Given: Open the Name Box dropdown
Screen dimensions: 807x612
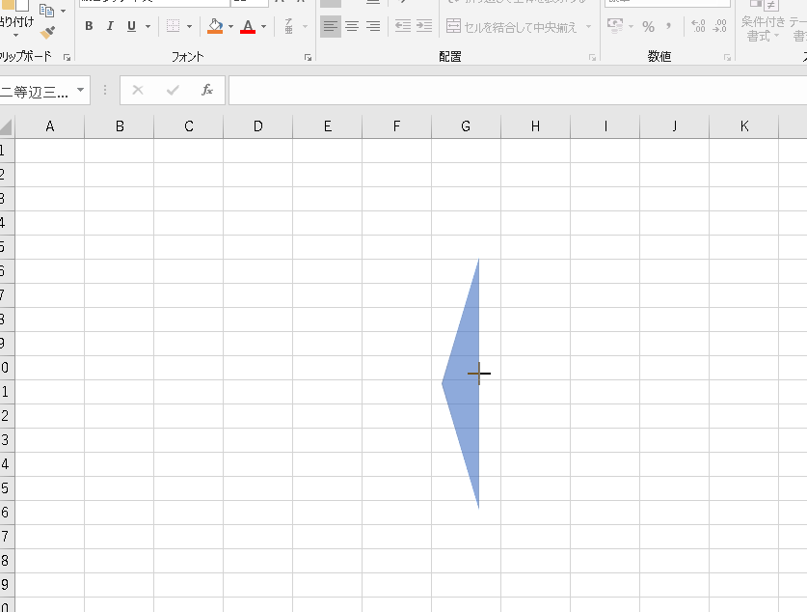Looking at the screenshot, I should click(80, 90).
